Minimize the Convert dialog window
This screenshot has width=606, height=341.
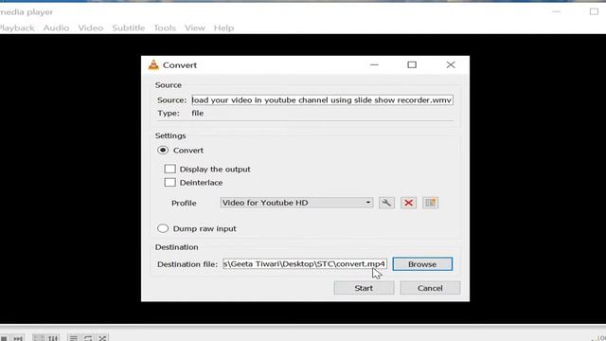[x=374, y=64]
